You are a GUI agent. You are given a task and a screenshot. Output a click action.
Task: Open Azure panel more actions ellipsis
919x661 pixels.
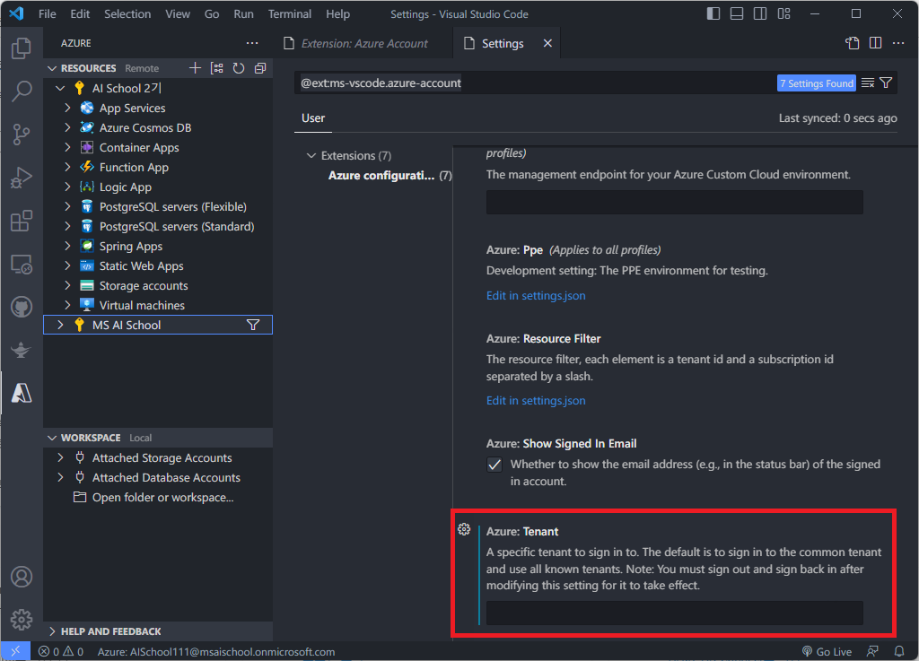252,43
